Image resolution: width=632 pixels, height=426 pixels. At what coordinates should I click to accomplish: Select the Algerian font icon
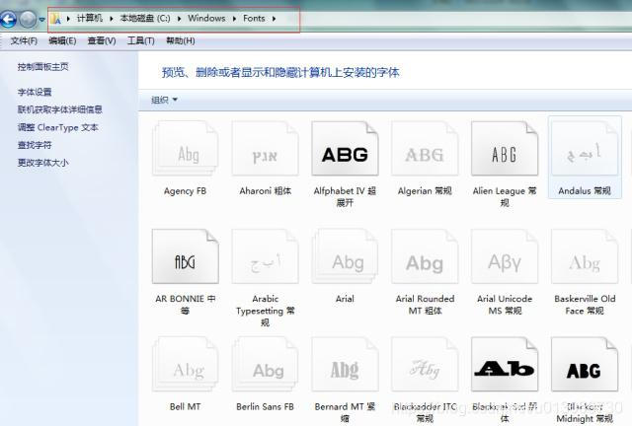(425, 149)
